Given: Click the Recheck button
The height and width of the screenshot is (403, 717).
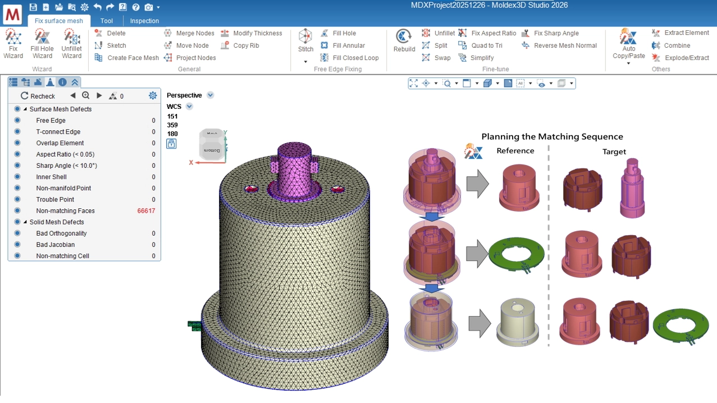Looking at the screenshot, I should 38,96.
